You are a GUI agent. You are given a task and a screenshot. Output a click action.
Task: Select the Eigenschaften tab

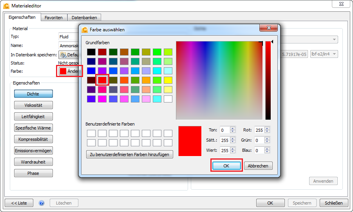22,17
